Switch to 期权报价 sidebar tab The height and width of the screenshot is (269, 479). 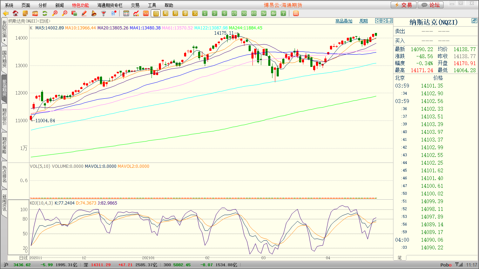[4, 117]
